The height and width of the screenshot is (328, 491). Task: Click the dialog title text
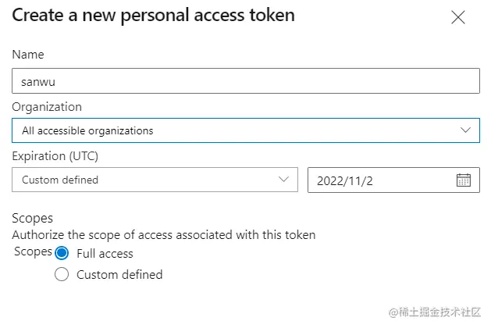pyautogui.click(x=153, y=15)
